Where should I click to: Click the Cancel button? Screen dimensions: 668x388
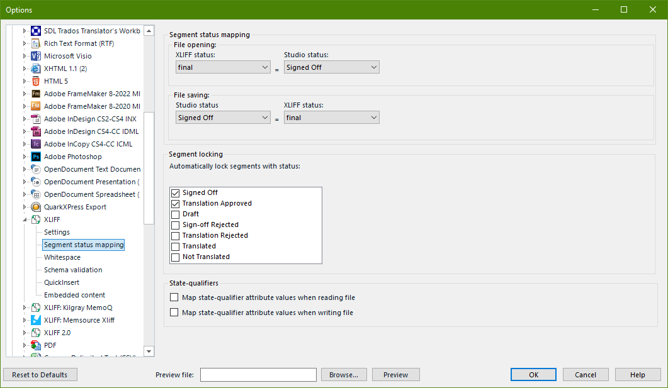[586, 375]
